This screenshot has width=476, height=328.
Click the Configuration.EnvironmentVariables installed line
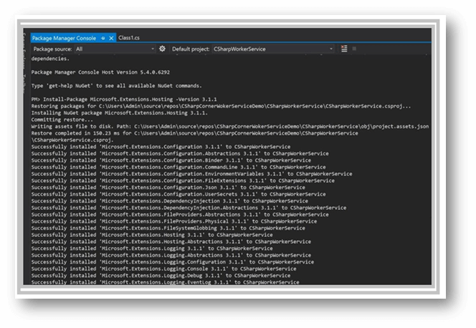(x=191, y=174)
